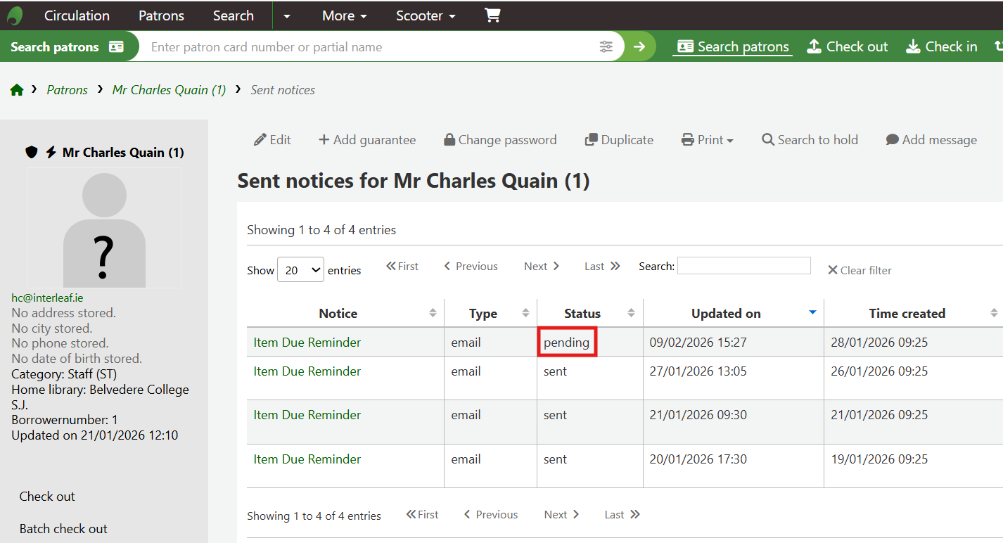Click the search options sliders icon
1003x543 pixels.
coord(606,46)
